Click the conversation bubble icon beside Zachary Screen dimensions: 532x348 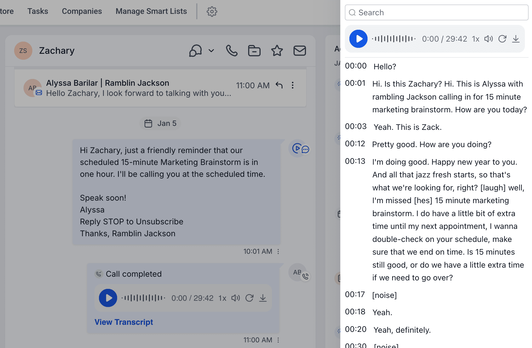[x=195, y=51]
